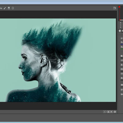Click the 白平衡 white balance label
This screenshot has height=123, width=123.
coord(122,38)
